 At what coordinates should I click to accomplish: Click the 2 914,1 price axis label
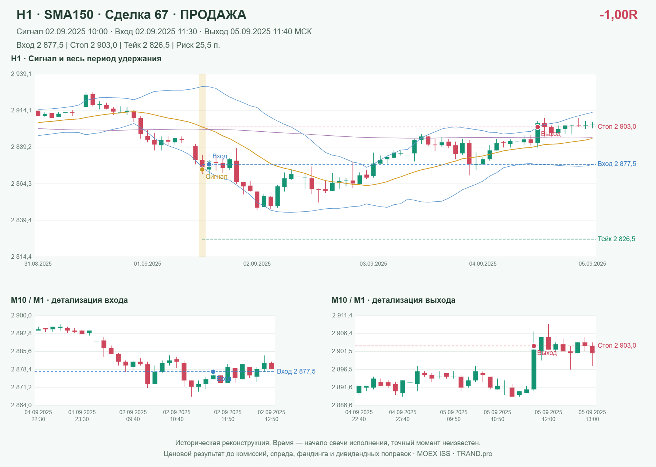21,111
